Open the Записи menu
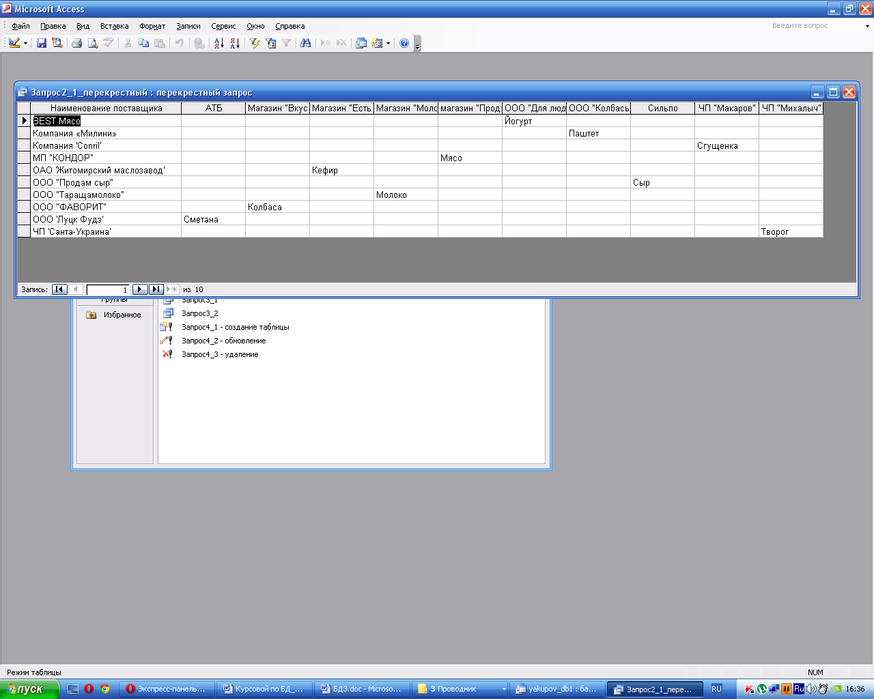Image resolution: width=874 pixels, height=699 pixels. pos(188,26)
